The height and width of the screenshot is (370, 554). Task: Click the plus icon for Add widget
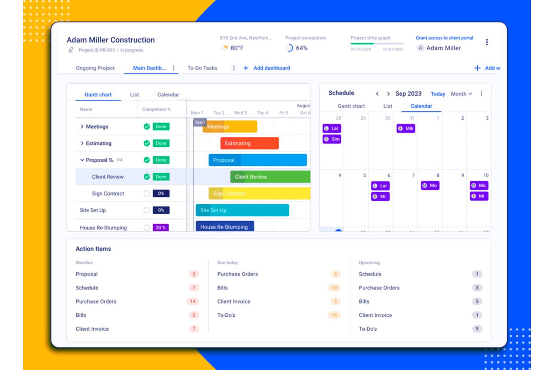(x=477, y=68)
